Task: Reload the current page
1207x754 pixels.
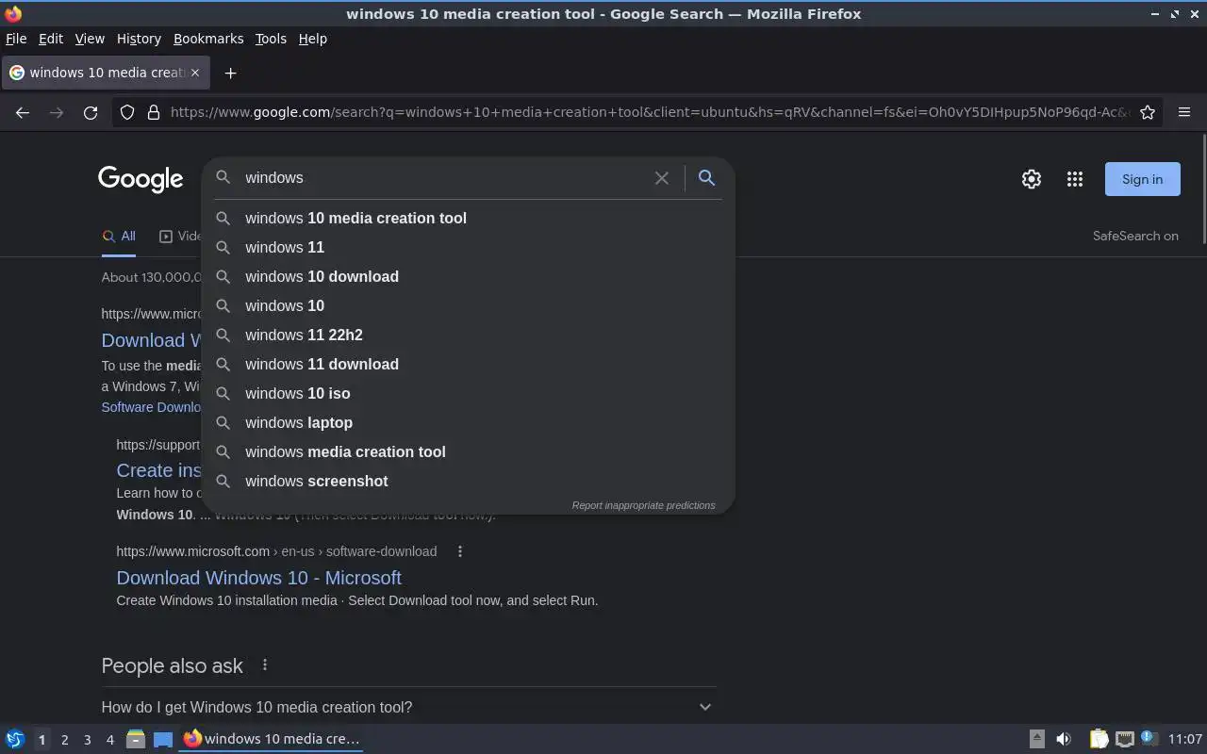Action: point(91,112)
